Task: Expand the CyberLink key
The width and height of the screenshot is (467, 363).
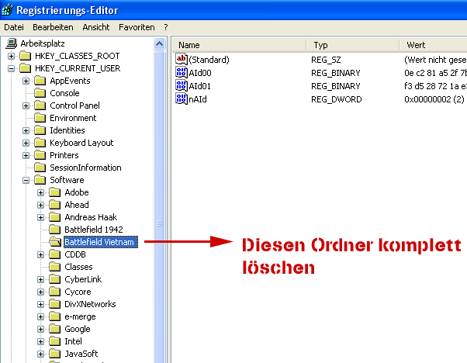Action: 41,280
